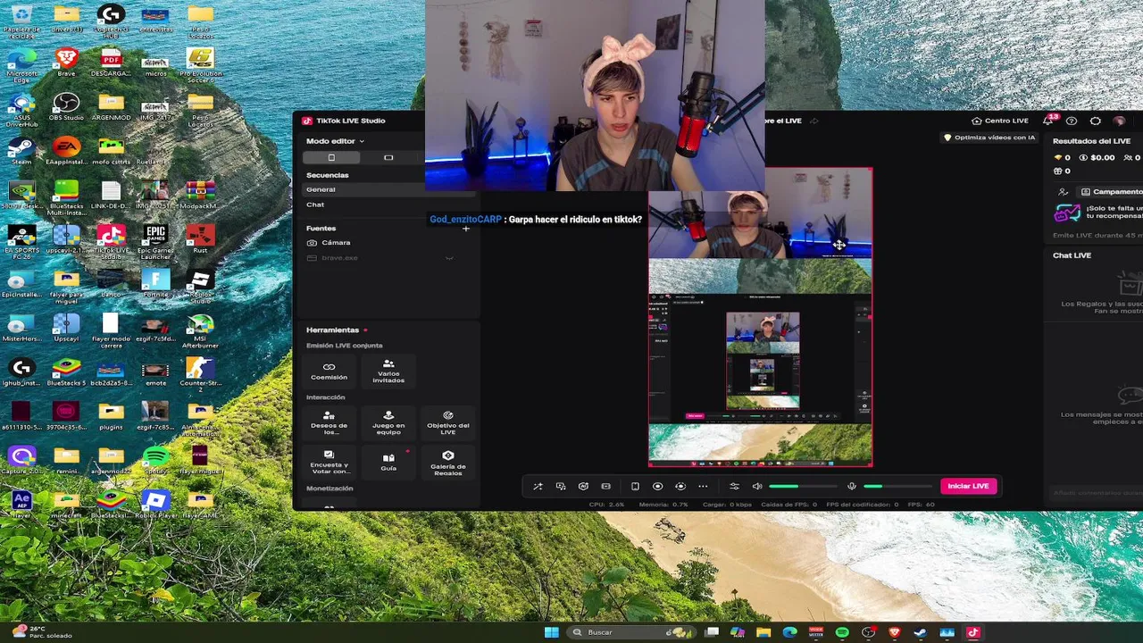
Task: Click the Iniciar LIVE button
Action: coord(968,486)
